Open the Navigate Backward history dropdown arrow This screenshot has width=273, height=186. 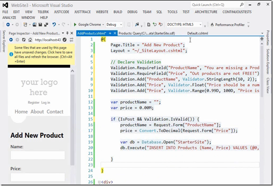coord(13,25)
